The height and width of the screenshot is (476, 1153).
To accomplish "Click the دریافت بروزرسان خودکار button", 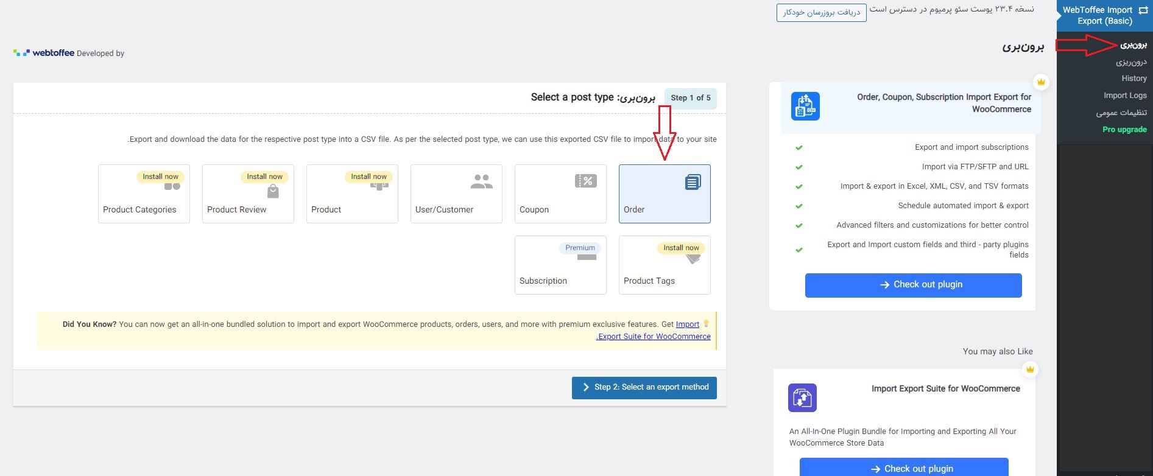I will coord(822,12).
